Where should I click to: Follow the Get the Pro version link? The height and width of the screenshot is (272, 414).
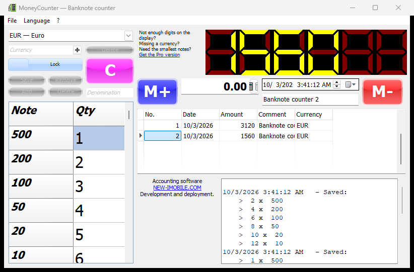[160, 55]
